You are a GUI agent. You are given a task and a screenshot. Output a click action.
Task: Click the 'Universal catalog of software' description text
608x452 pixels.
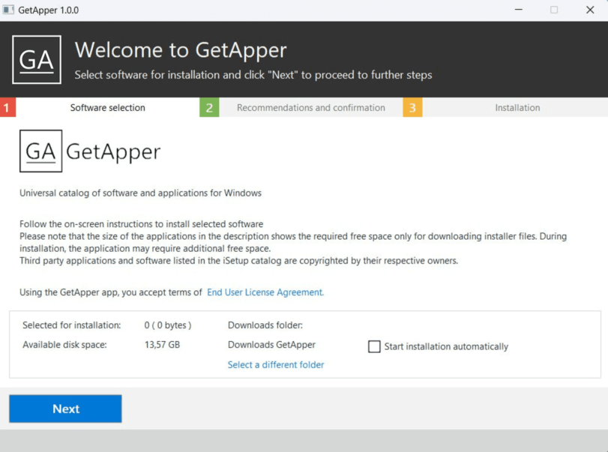tap(140, 193)
